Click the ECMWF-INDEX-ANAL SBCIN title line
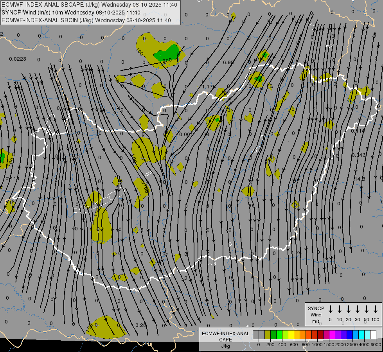383x352 pixels. 86,20
